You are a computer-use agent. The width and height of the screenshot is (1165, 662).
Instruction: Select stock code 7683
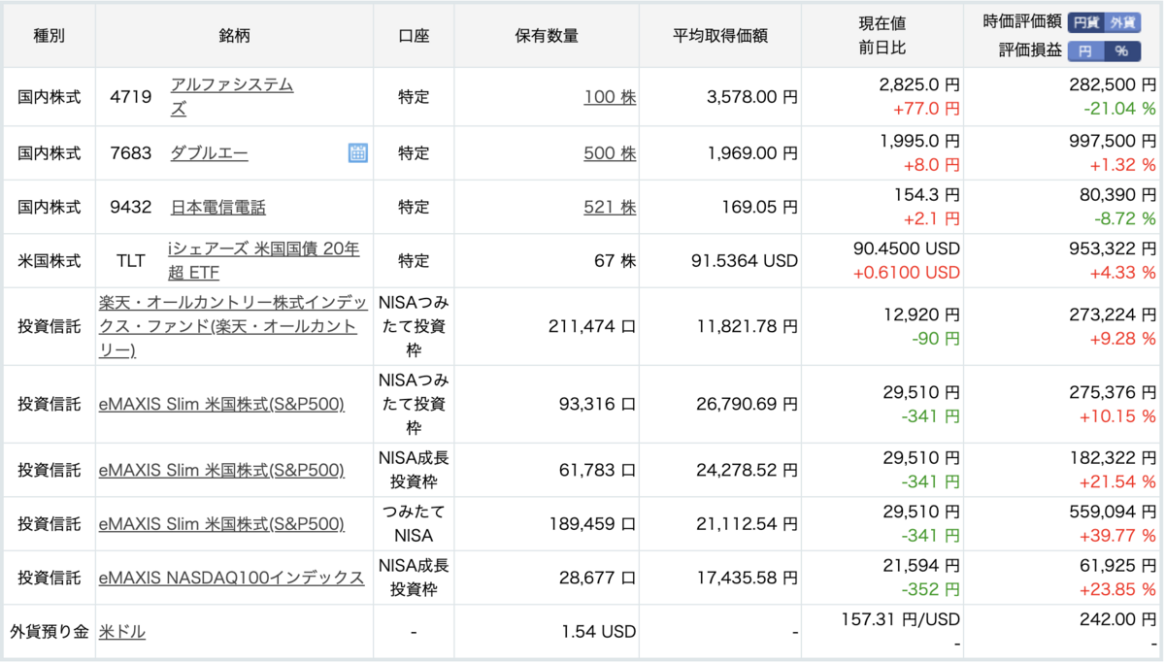133,152
